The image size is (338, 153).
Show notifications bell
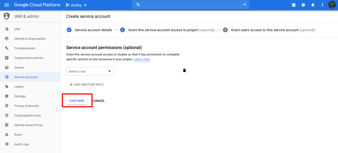pos(313,5)
